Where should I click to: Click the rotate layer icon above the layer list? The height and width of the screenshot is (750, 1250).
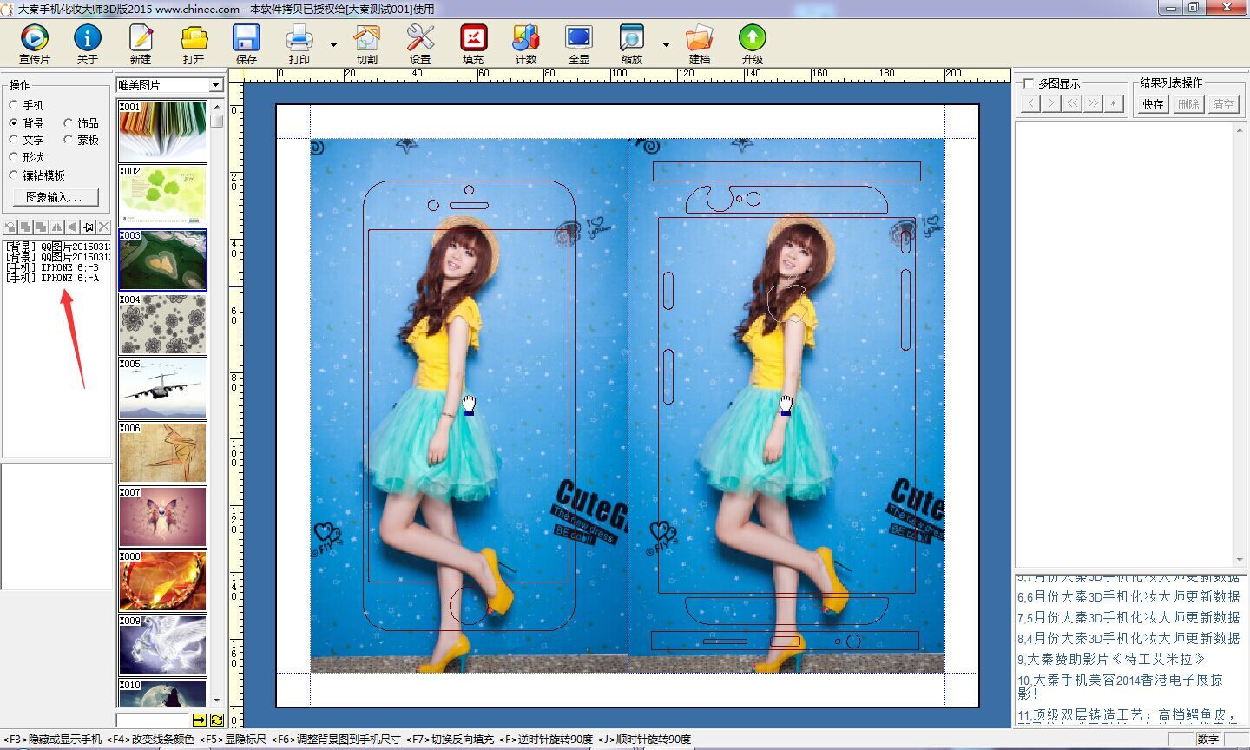10,227
